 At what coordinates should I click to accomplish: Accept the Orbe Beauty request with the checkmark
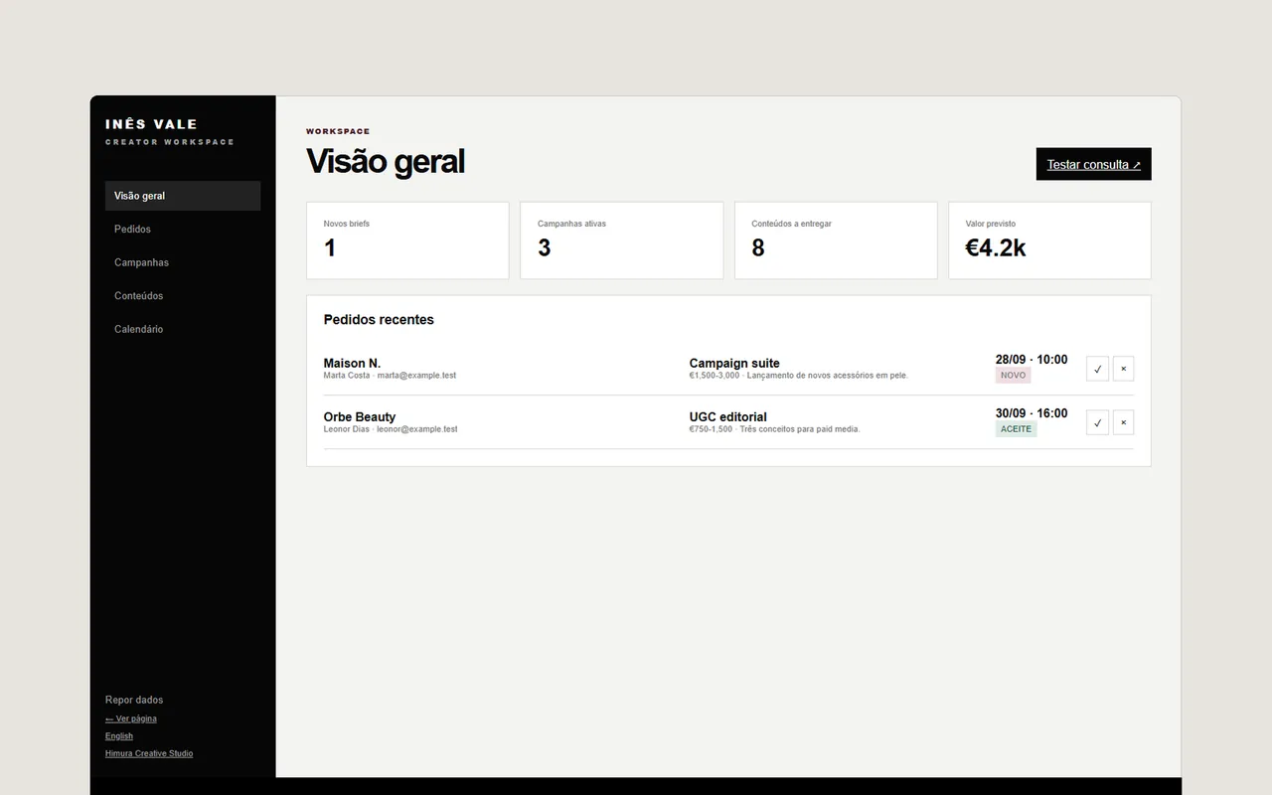coord(1097,422)
